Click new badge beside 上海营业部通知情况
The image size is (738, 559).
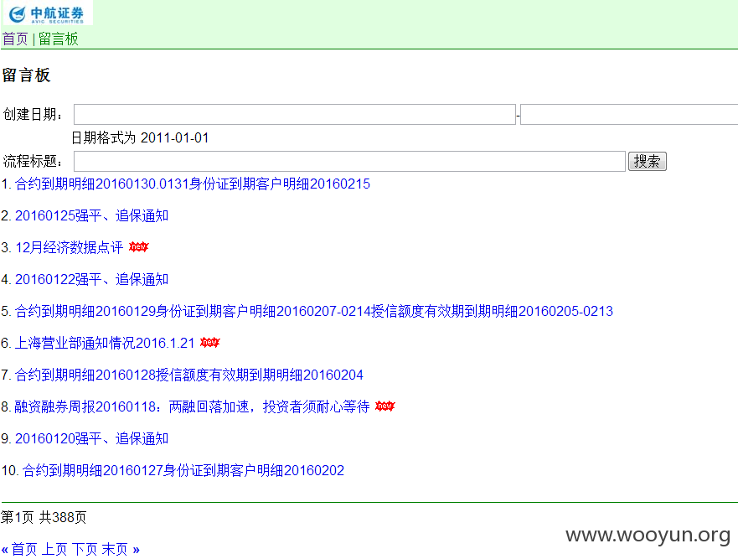[x=210, y=343]
